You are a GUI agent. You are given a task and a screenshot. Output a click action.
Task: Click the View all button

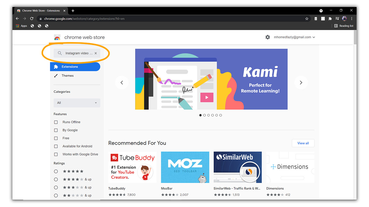303,143
